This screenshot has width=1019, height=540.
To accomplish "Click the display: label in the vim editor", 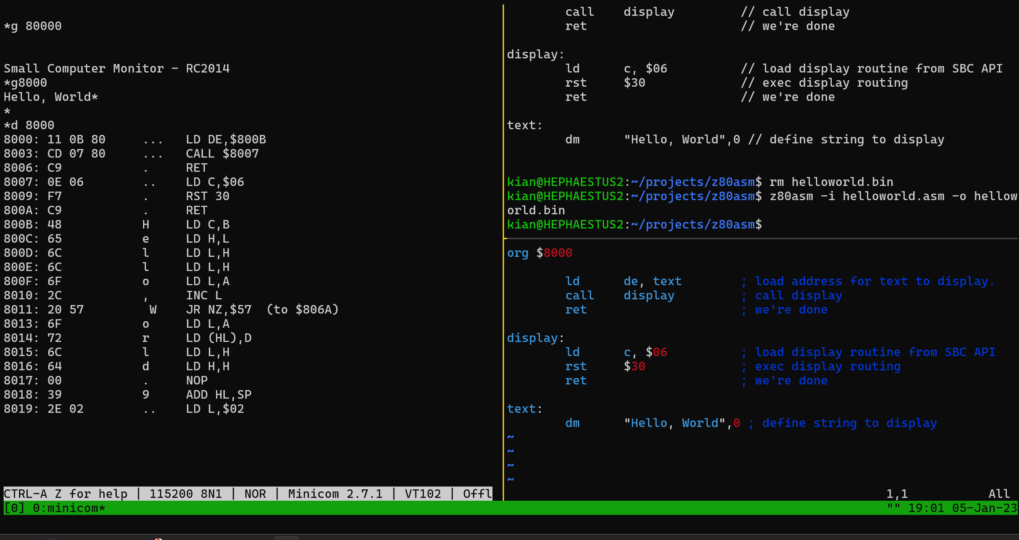I will 535,338.
